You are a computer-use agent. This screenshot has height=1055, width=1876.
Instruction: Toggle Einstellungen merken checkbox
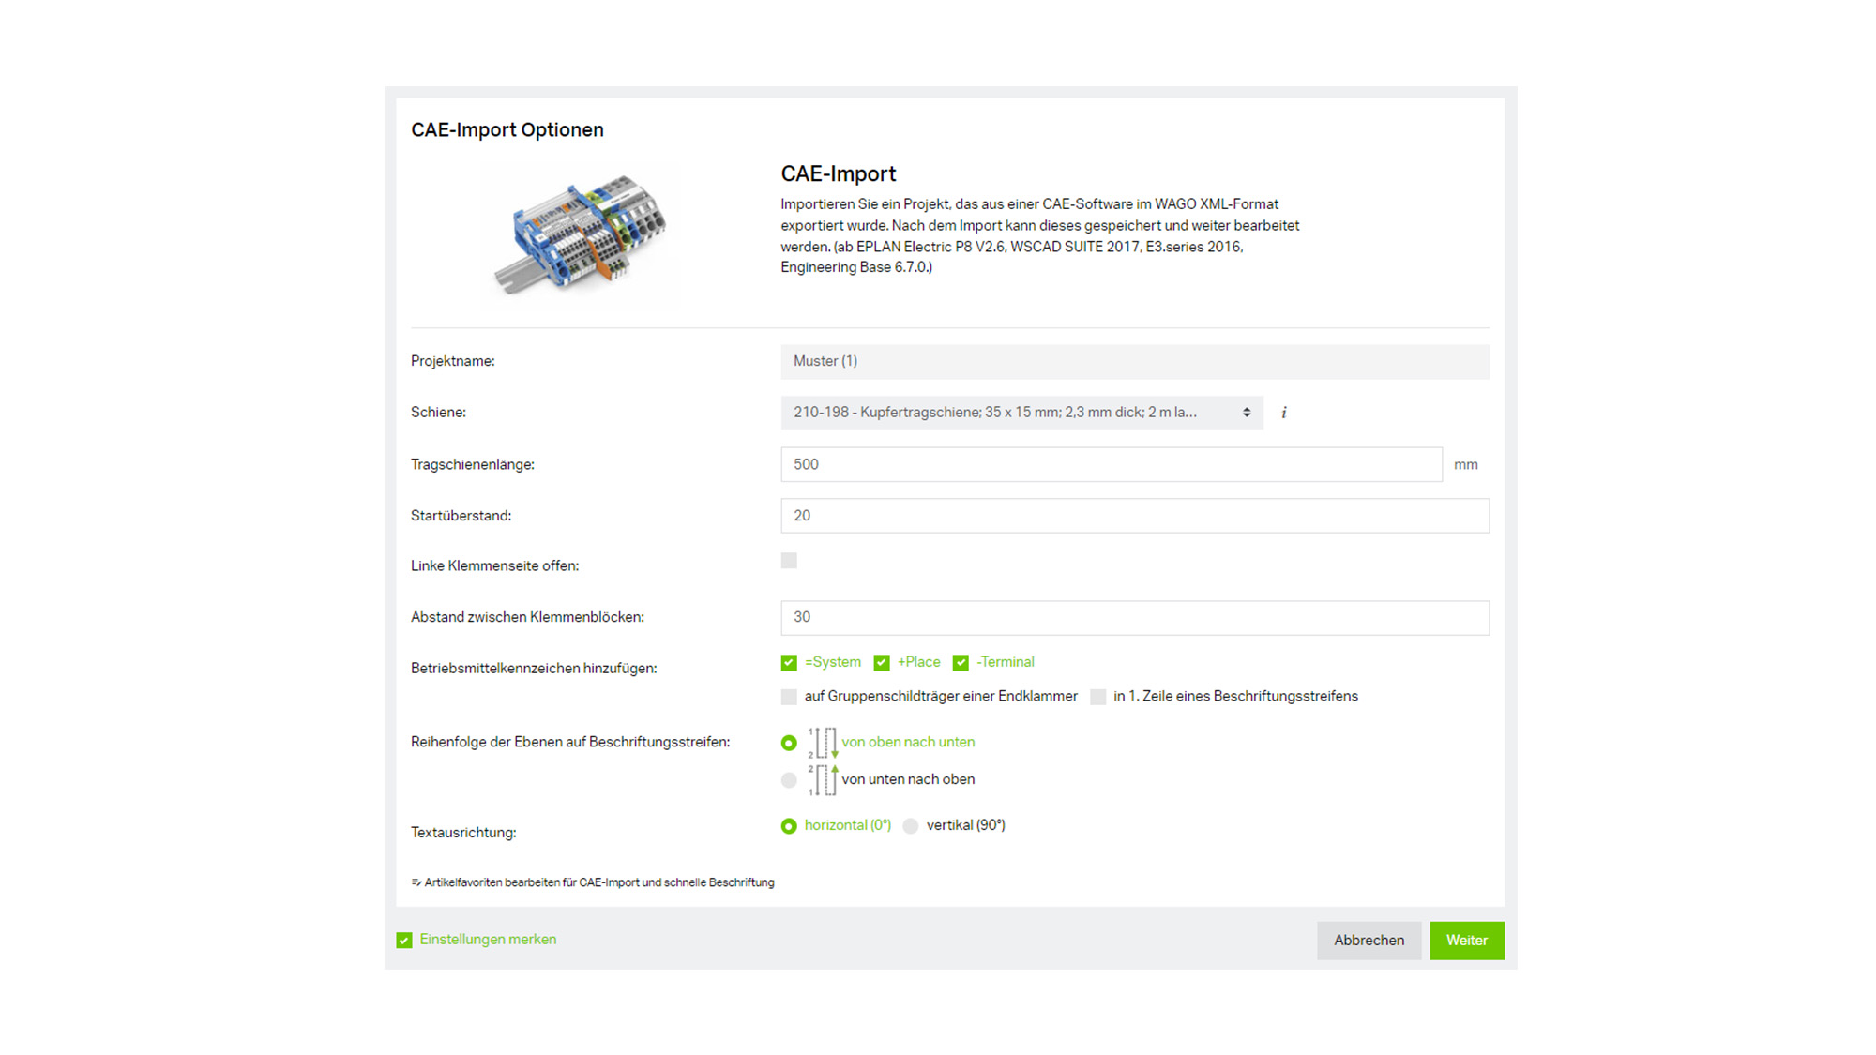pos(404,941)
